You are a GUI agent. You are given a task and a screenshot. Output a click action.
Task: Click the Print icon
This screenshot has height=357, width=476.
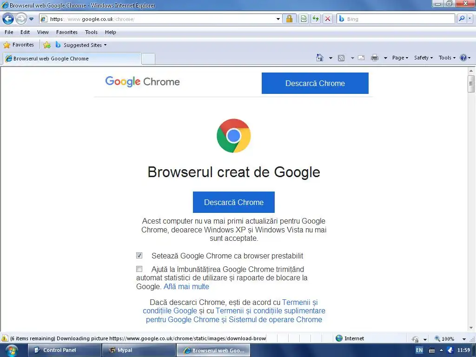375,58
